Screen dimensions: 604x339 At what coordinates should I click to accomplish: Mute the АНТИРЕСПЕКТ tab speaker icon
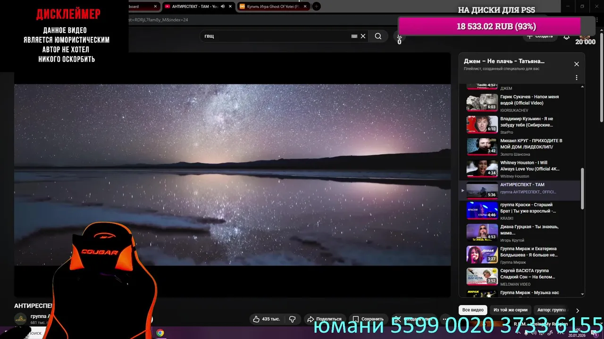[223, 7]
